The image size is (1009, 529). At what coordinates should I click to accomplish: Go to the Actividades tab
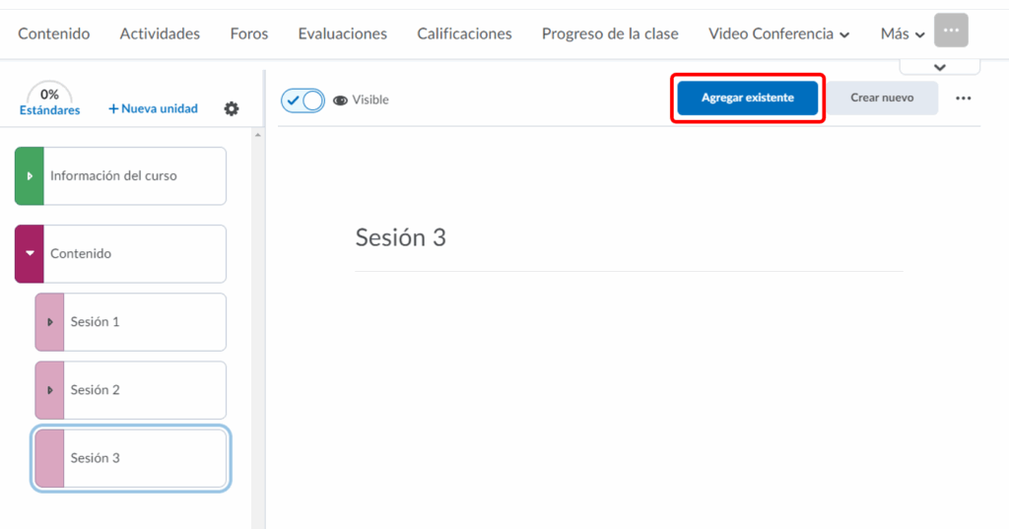(160, 33)
